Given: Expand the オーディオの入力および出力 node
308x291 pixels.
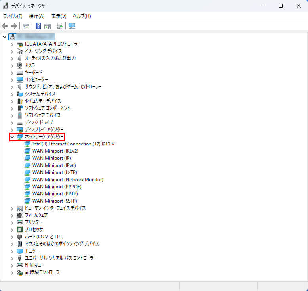Looking at the screenshot, I should pos(12,58).
